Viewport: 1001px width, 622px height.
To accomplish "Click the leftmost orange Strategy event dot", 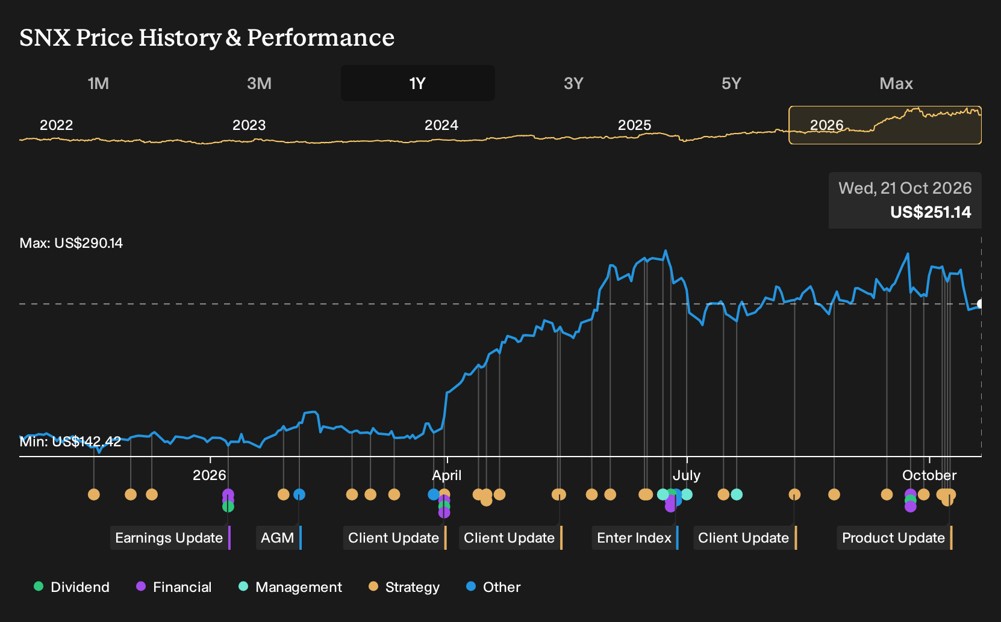I will pyautogui.click(x=93, y=494).
